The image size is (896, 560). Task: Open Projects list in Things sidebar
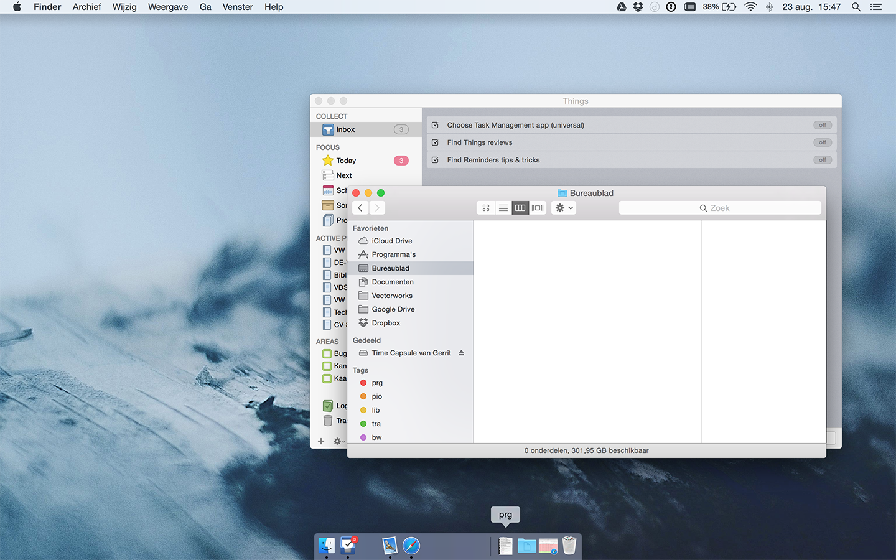[334, 220]
